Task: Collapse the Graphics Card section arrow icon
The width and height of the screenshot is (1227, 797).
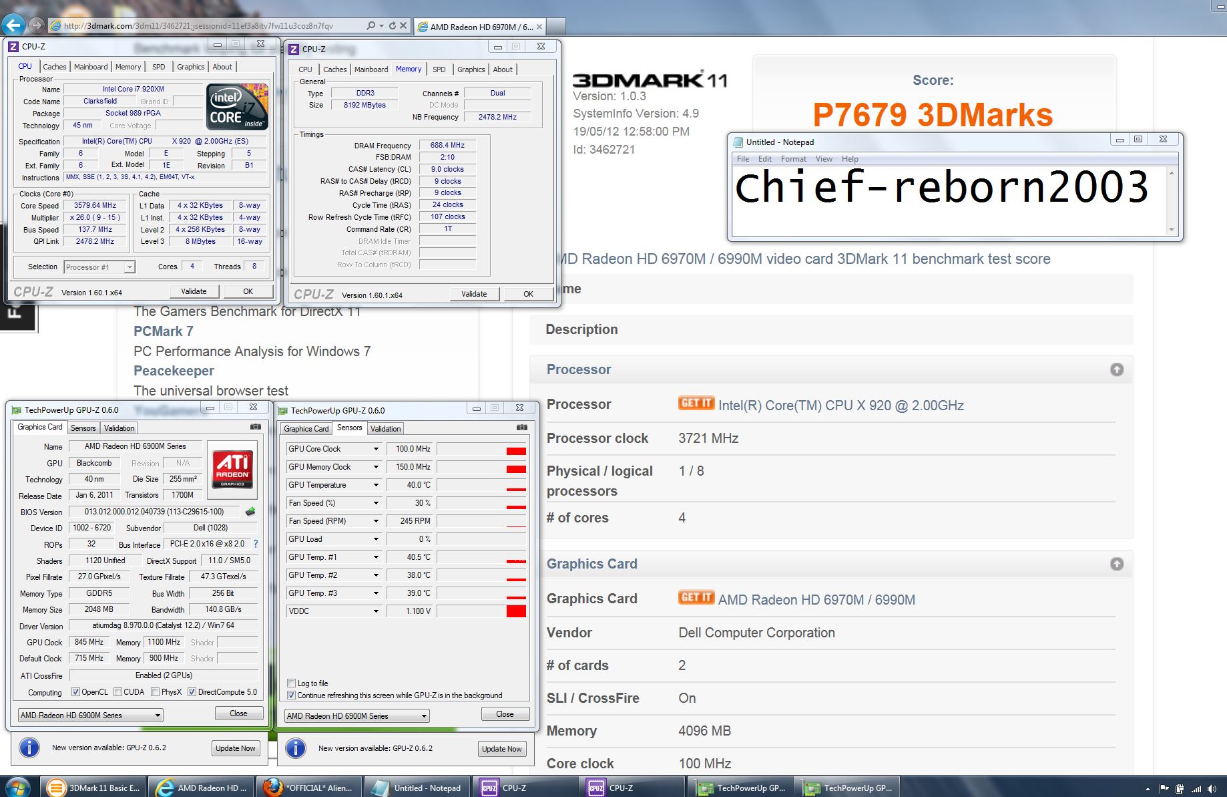Action: click(x=1117, y=564)
